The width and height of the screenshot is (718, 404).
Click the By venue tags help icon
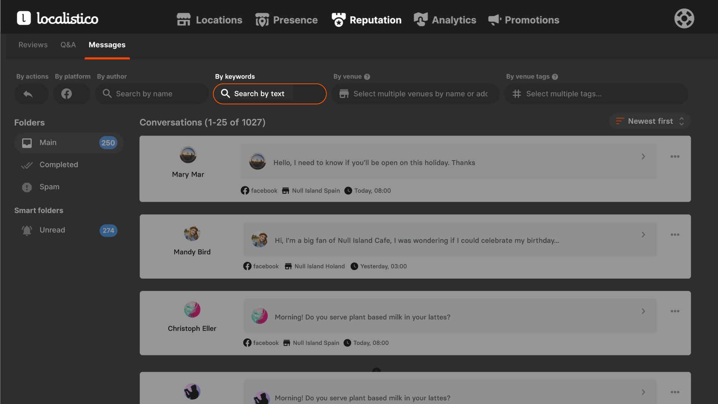click(555, 77)
